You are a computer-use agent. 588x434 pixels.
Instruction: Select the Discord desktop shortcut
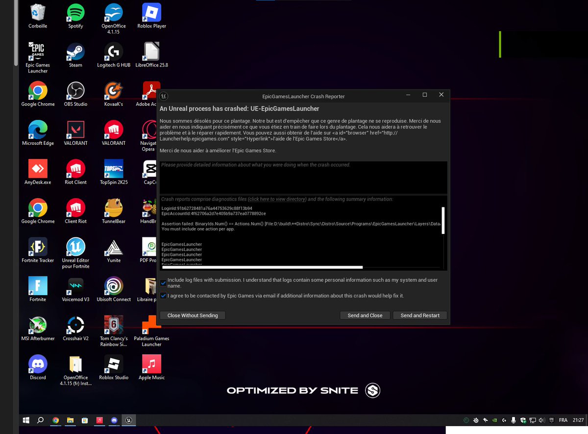click(38, 368)
